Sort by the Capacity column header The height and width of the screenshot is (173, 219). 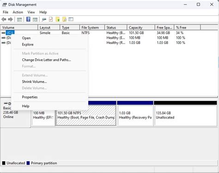pos(141,28)
